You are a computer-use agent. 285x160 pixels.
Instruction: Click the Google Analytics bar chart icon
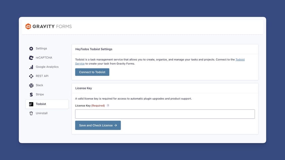(31, 67)
